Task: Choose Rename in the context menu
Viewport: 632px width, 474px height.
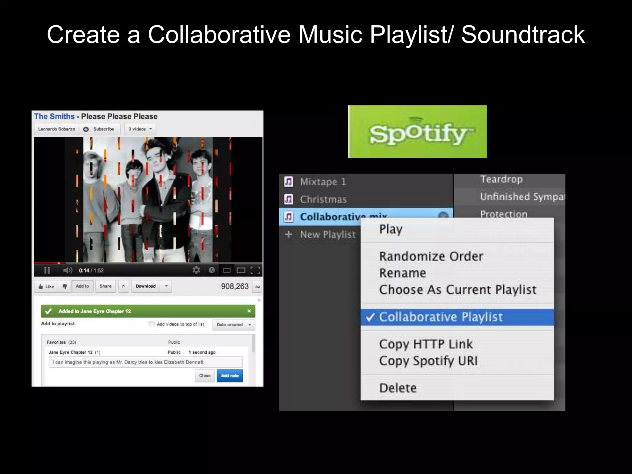Action: (457, 273)
